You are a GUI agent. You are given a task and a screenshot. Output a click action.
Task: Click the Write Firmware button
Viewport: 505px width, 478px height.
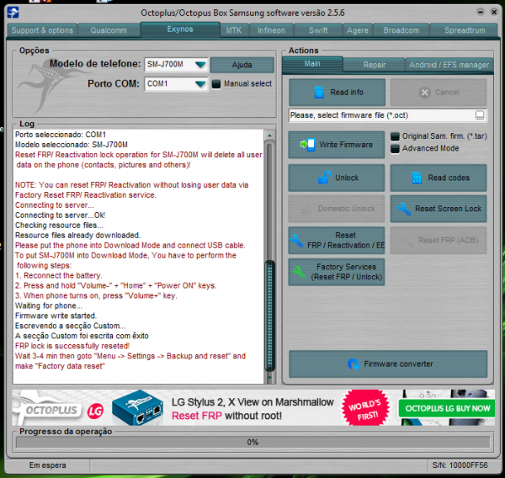tap(337, 145)
